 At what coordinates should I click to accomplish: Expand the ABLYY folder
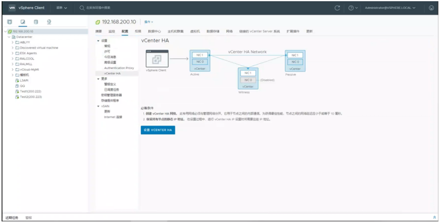pyautogui.click(x=13, y=42)
